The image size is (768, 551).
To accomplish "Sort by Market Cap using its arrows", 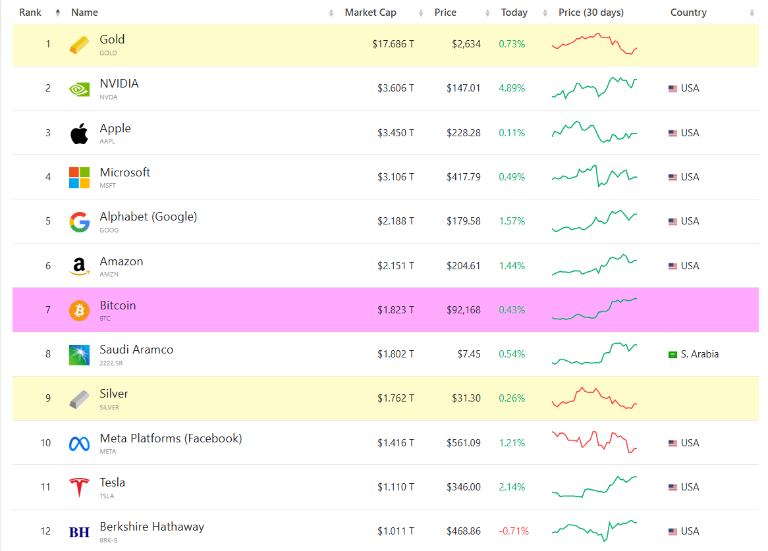I will tap(421, 13).
